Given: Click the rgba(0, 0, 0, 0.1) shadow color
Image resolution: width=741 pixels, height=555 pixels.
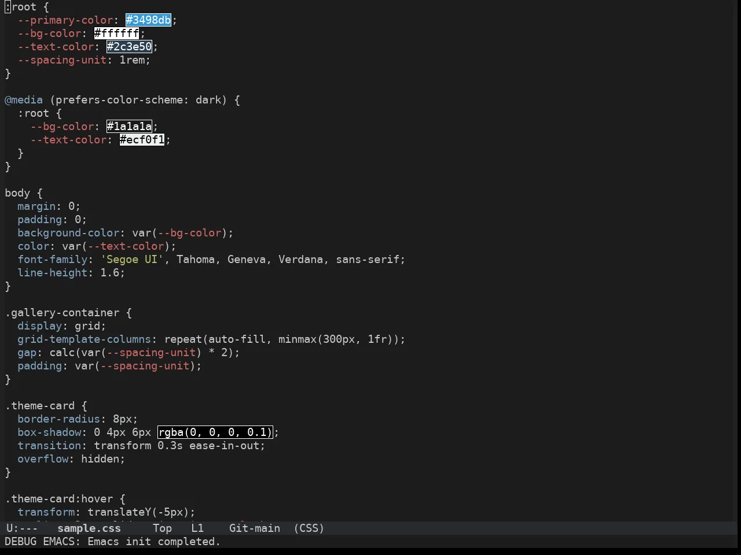Looking at the screenshot, I should tap(215, 432).
